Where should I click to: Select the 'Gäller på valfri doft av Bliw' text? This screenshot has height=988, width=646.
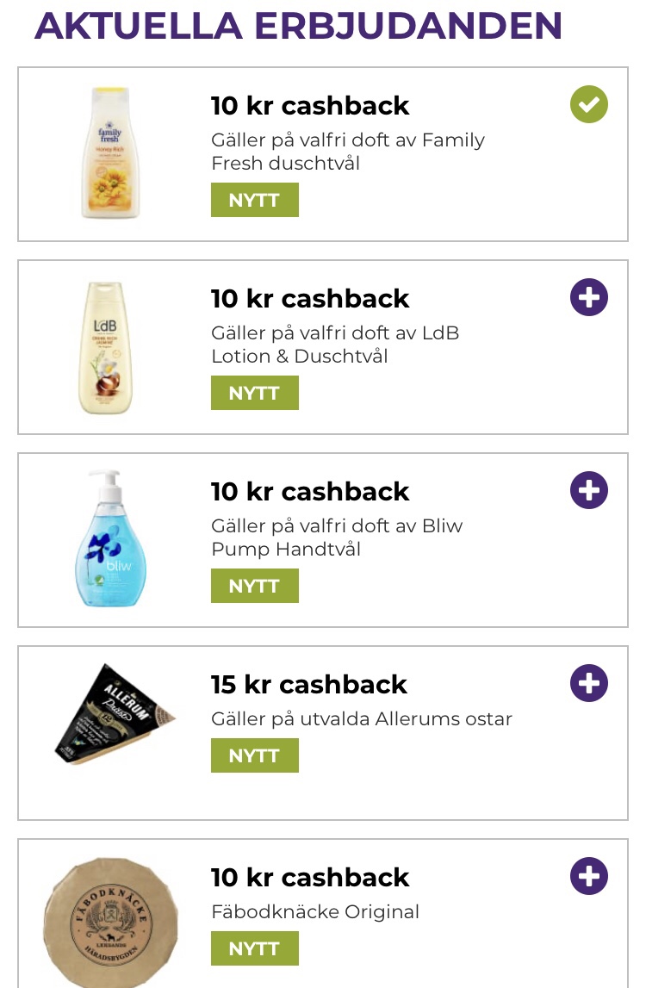click(337, 525)
